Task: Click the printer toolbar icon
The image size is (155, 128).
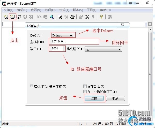Action: 72,17
